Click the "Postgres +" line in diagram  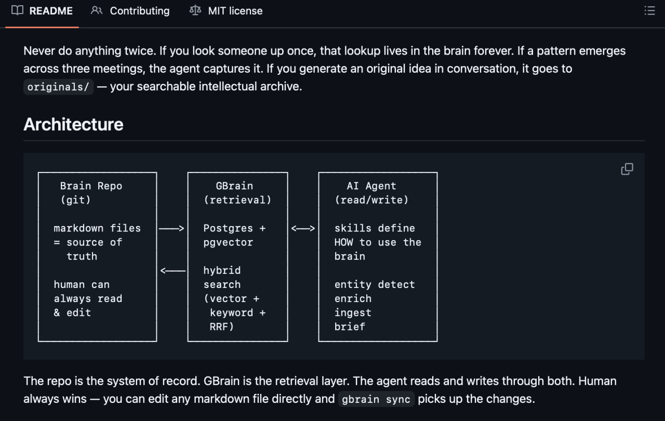coord(234,228)
